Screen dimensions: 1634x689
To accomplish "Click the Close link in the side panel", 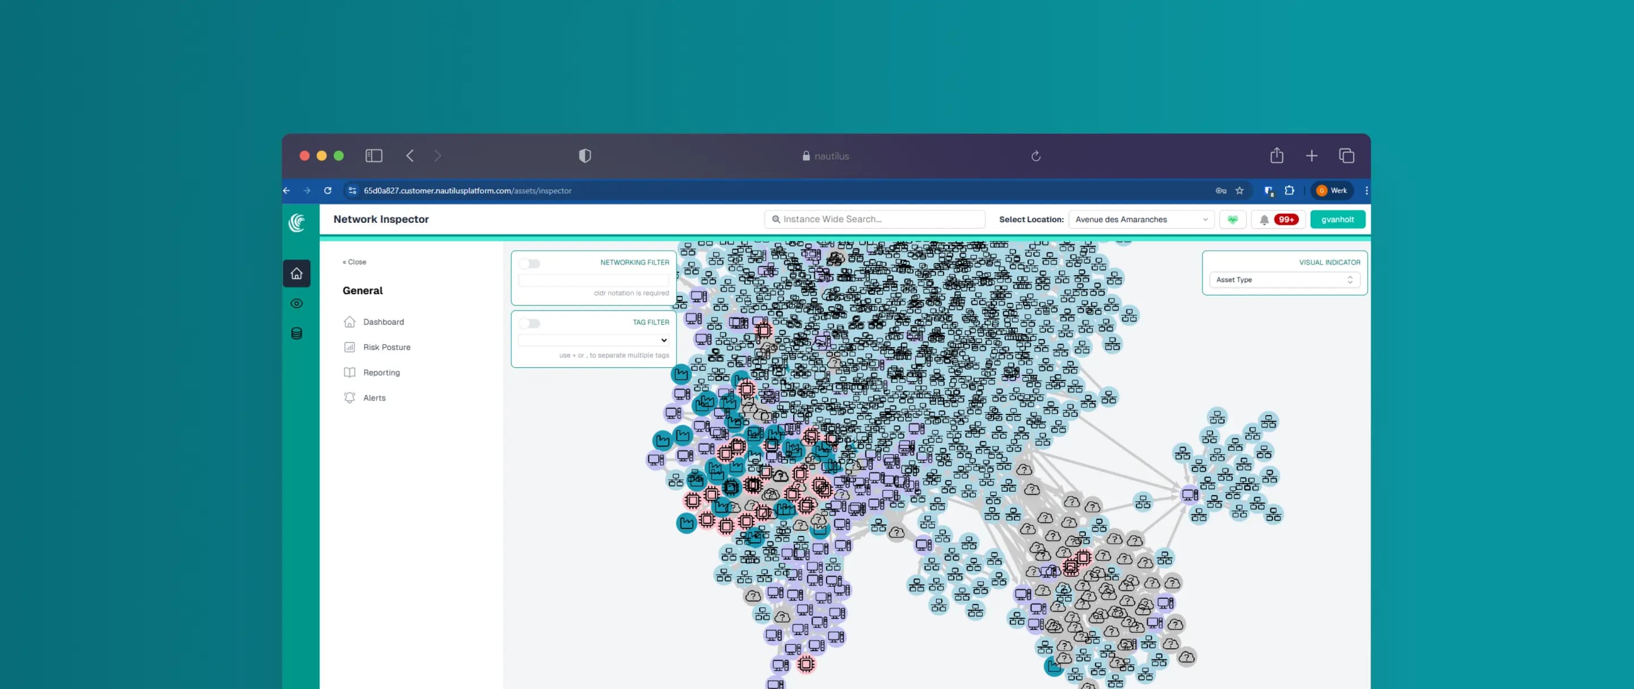I will click(x=355, y=262).
